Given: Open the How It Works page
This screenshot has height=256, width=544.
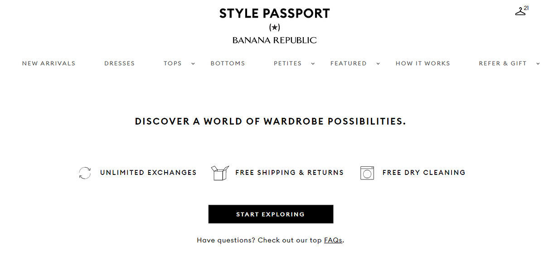Looking at the screenshot, I should (x=423, y=63).
